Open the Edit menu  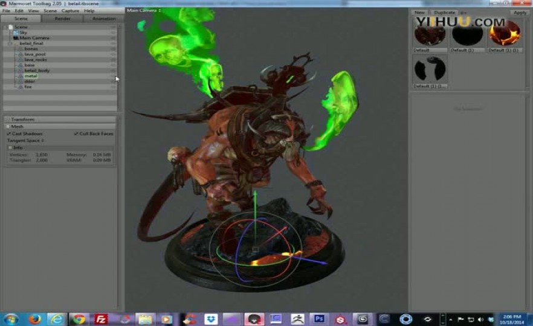[x=19, y=11]
